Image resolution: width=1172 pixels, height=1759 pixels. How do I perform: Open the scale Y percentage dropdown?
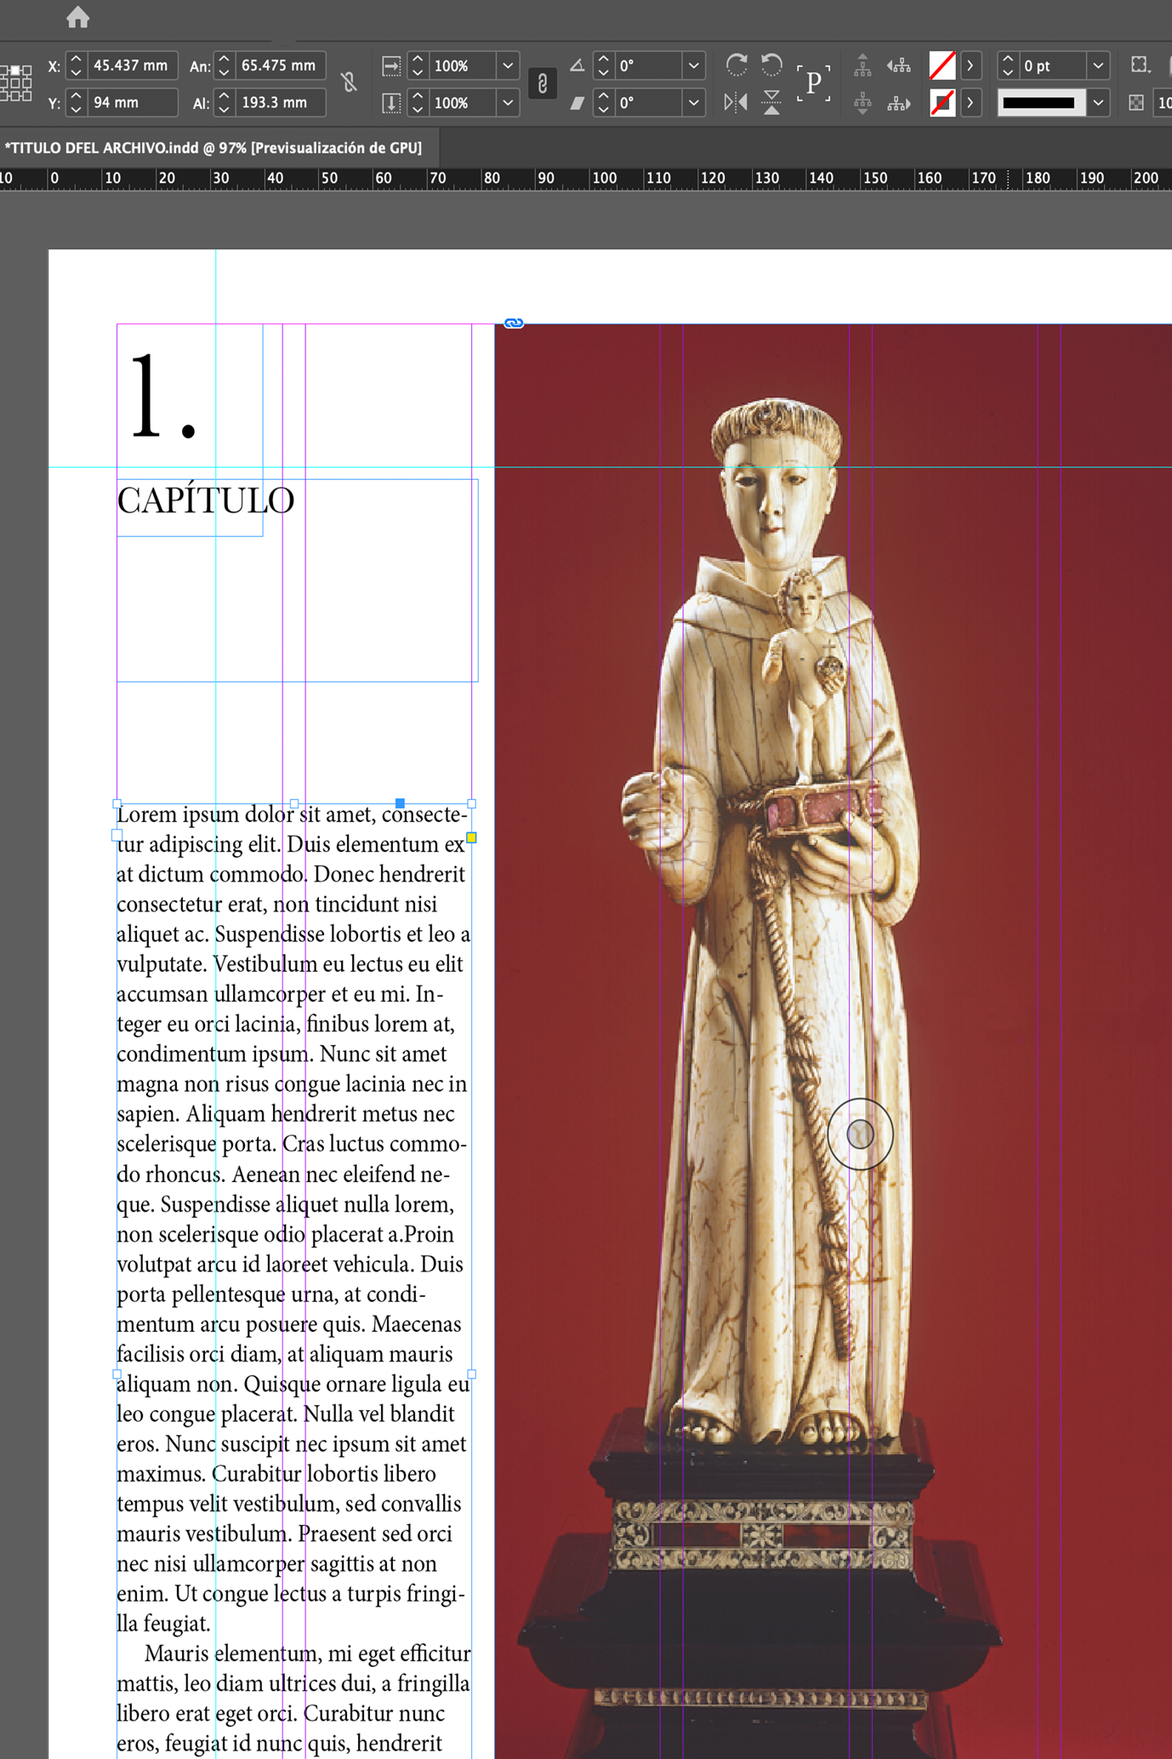point(508,103)
